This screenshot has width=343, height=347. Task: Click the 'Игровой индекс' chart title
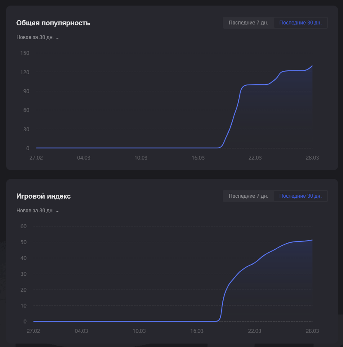point(43,196)
